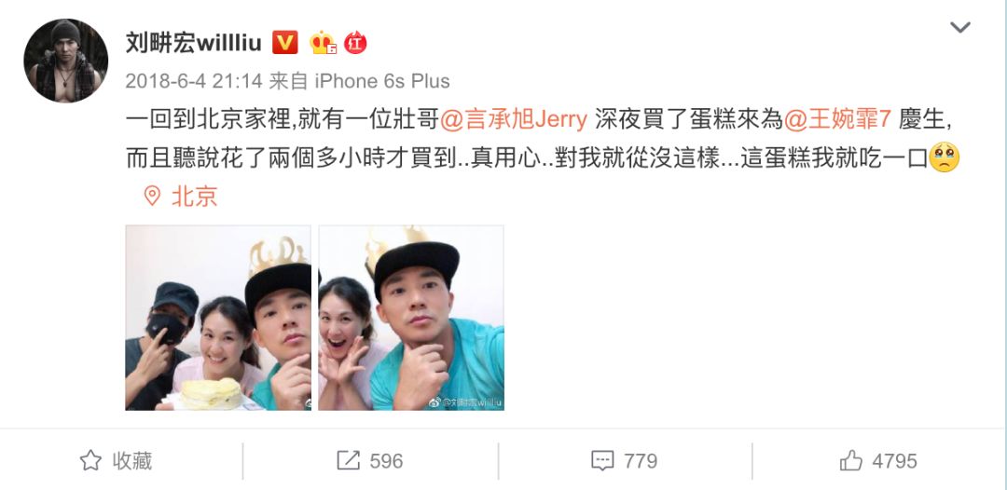The width and height of the screenshot is (1007, 490).
Task: Click the crown membership badge icon
Action: point(323,43)
